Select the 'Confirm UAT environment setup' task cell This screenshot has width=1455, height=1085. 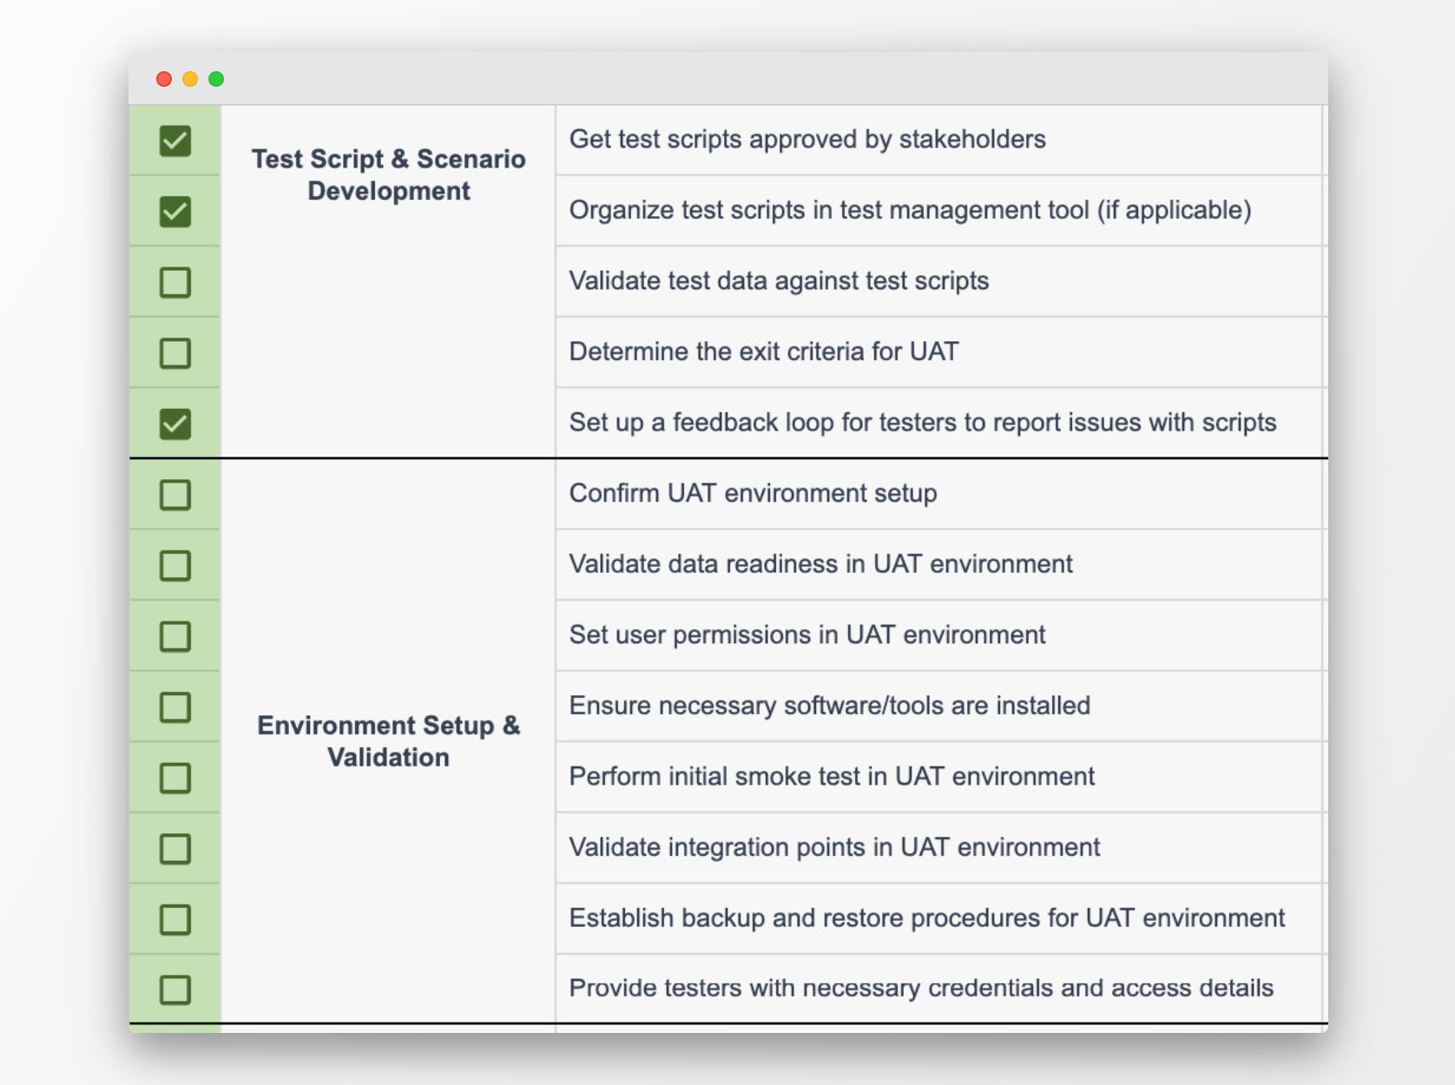coord(753,493)
